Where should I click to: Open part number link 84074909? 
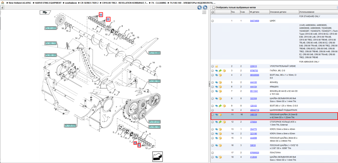(x=255, y=21)
